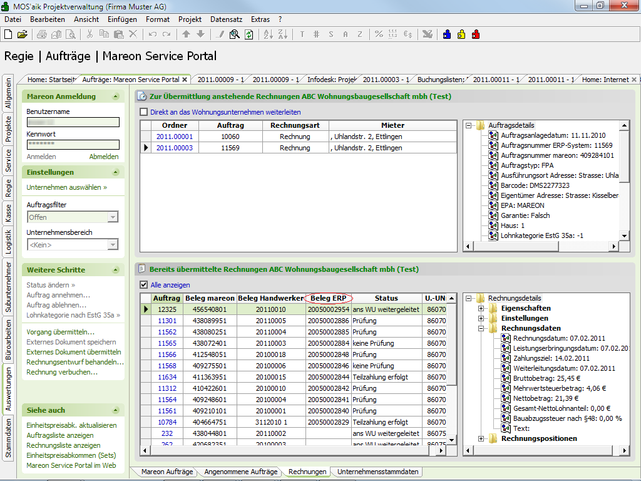Image resolution: width=641 pixels, height=481 pixels.
Task: Expand the Rechnungspositionen tree node
Action: point(481,438)
